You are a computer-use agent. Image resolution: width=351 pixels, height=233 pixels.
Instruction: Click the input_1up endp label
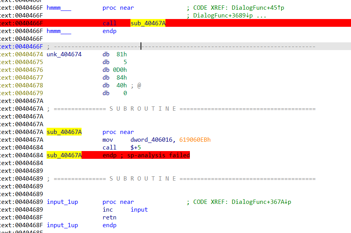click(62, 225)
